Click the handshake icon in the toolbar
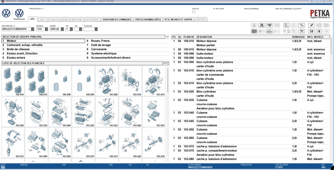This screenshot has height=170, width=334. click(269, 25)
